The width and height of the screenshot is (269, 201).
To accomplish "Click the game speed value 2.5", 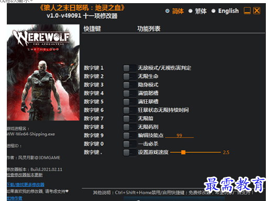I will [x=226, y=152].
